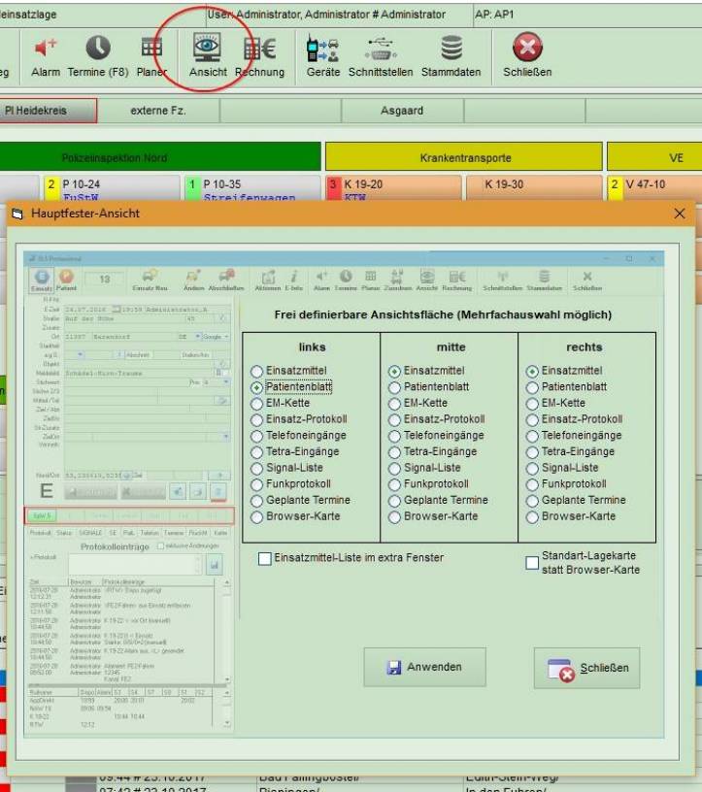702x792 pixels.
Task: Click the red Schließen toolbar icon
Action: click(x=527, y=48)
